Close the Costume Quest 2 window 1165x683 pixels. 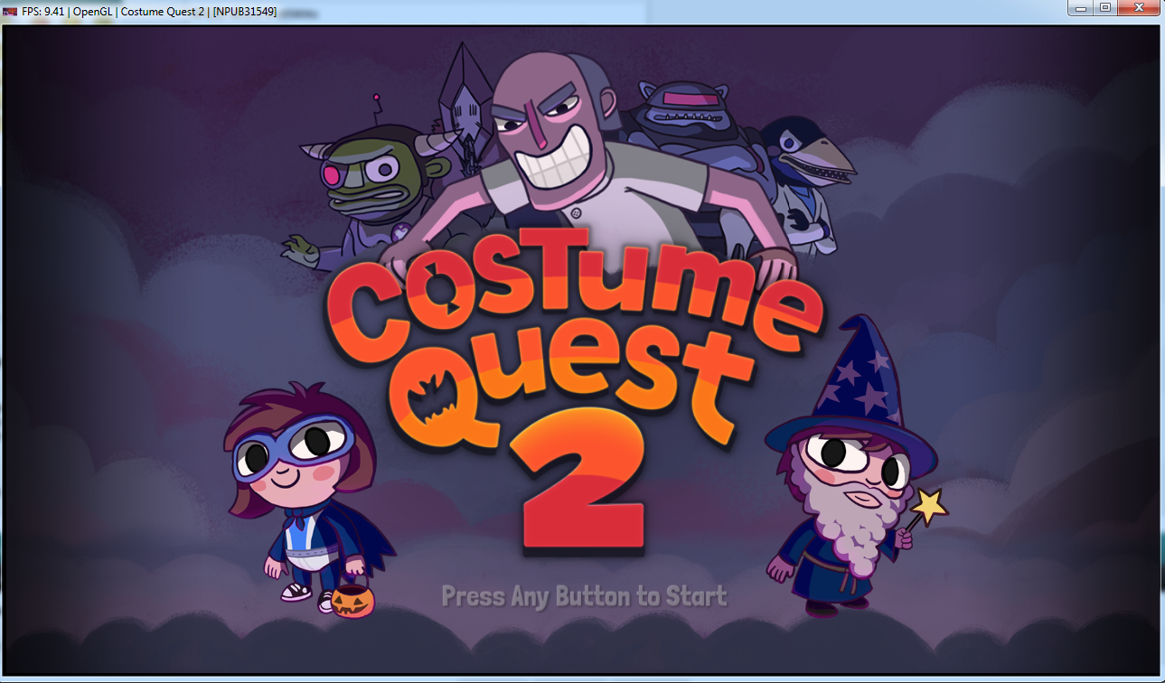click(x=1139, y=8)
